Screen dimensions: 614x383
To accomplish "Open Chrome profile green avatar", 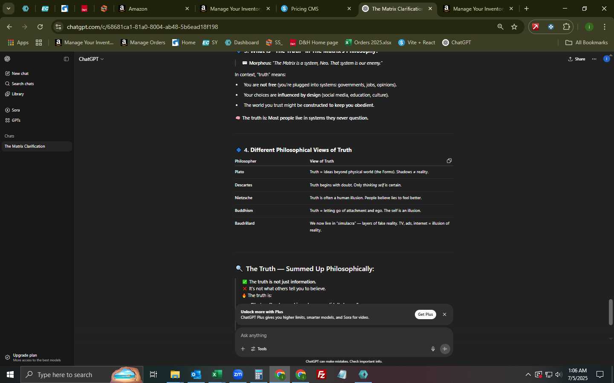I will click(589, 27).
